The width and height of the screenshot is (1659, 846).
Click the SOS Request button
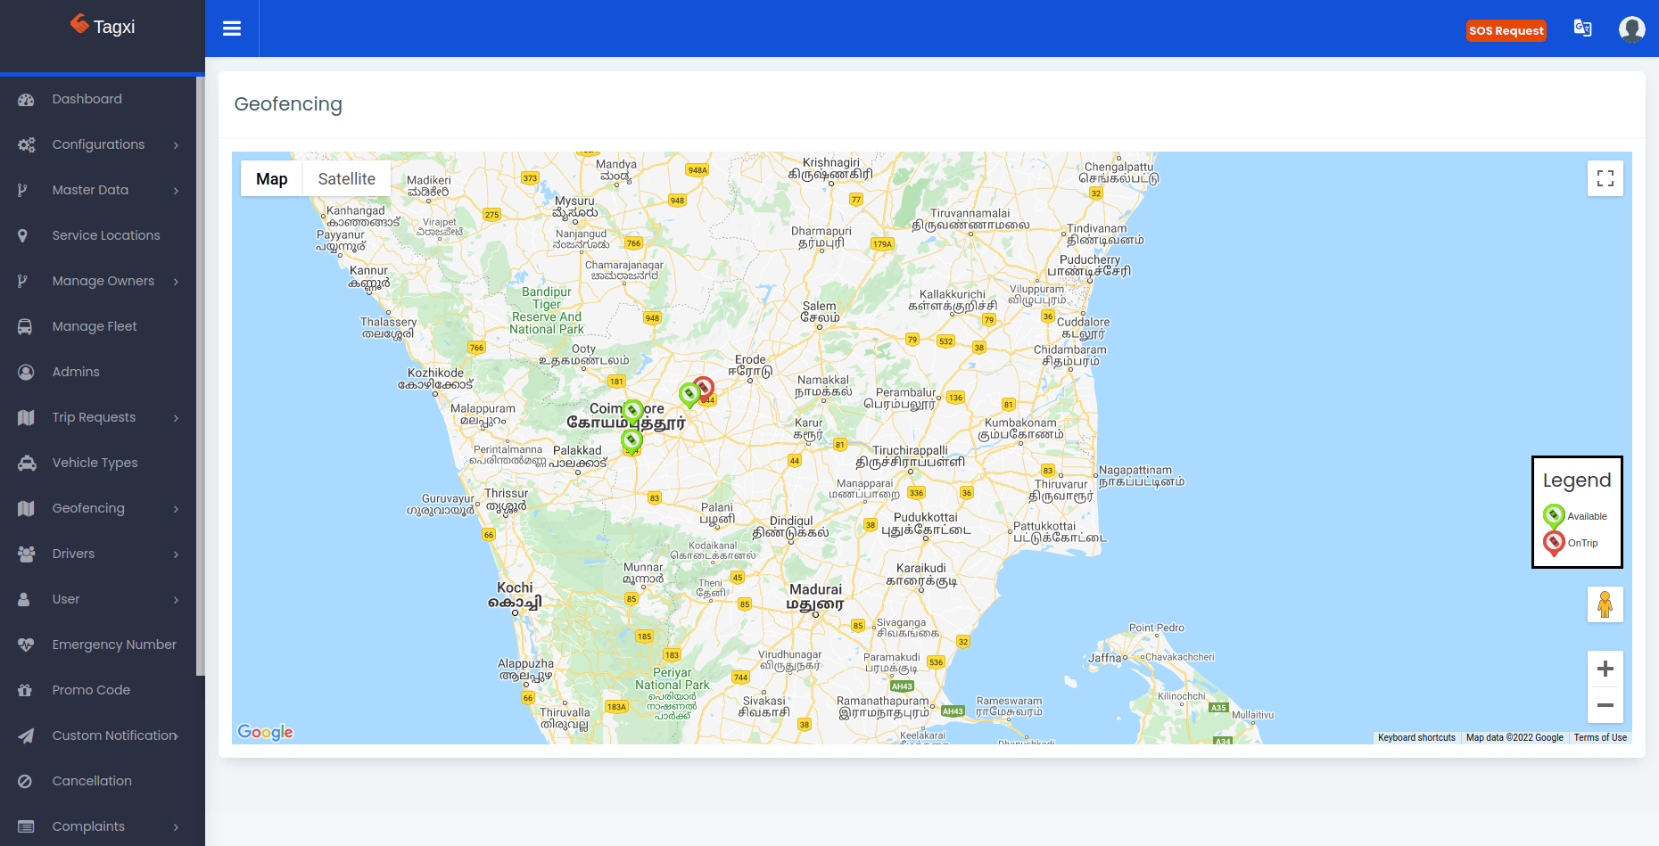click(x=1506, y=30)
